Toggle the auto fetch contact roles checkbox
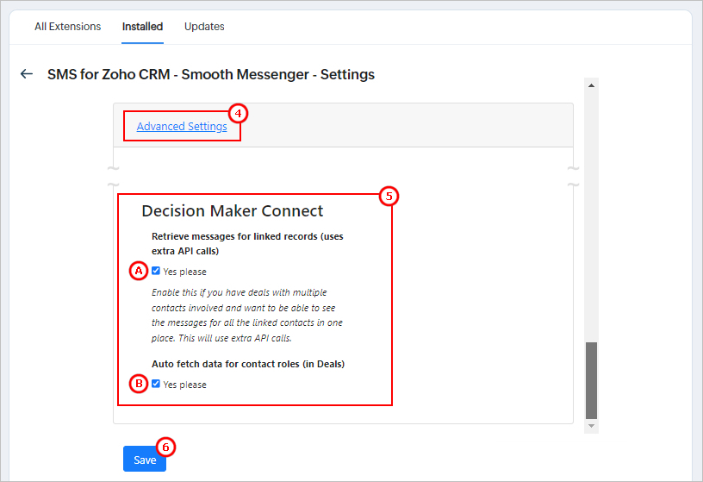The height and width of the screenshot is (482, 703). (x=156, y=384)
